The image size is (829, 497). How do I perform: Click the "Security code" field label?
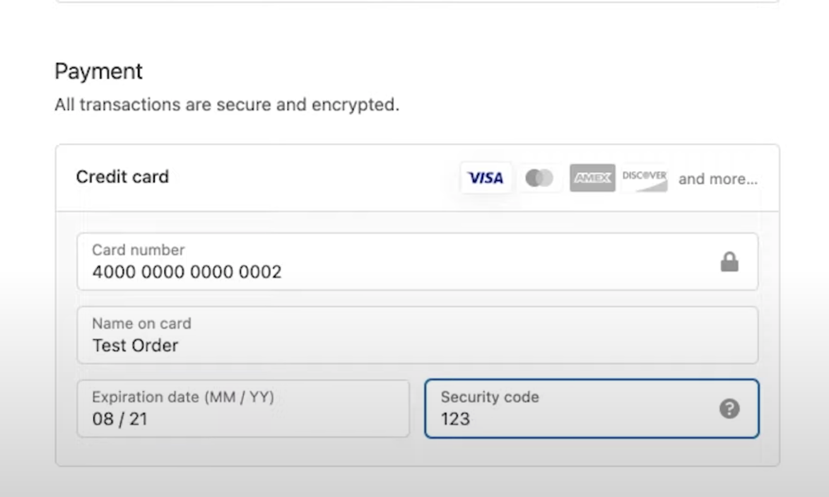pyautogui.click(x=490, y=397)
